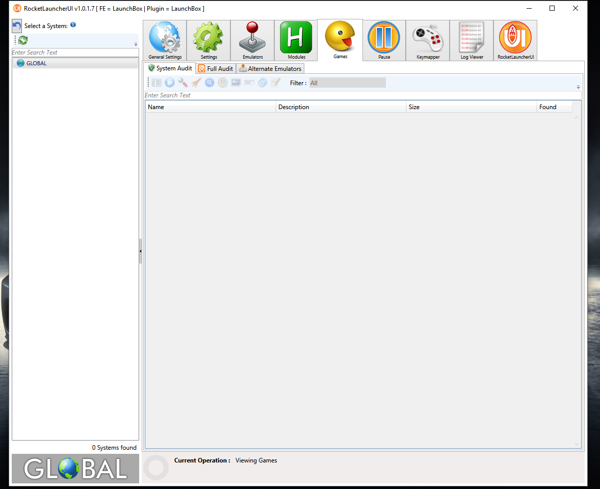Open the Keymapper tab
Viewport: 600px width, 489px height.
[428, 41]
